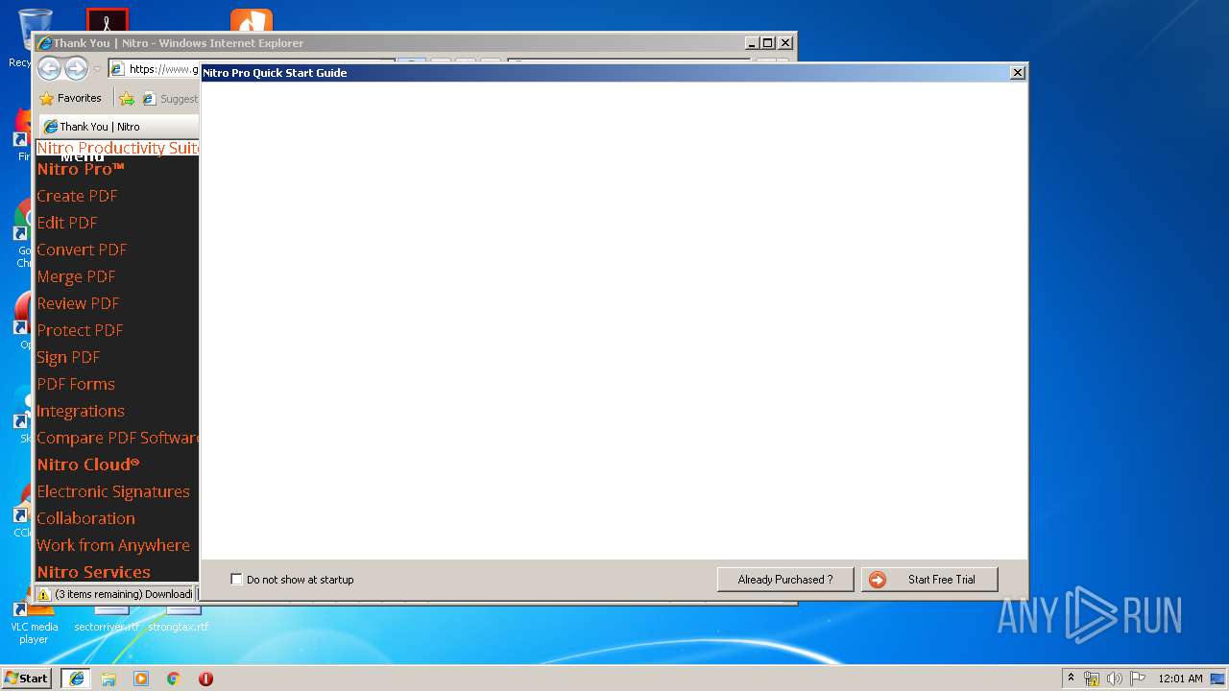
Task: Open the Nitro Cloud heading link
Action: pos(88,465)
